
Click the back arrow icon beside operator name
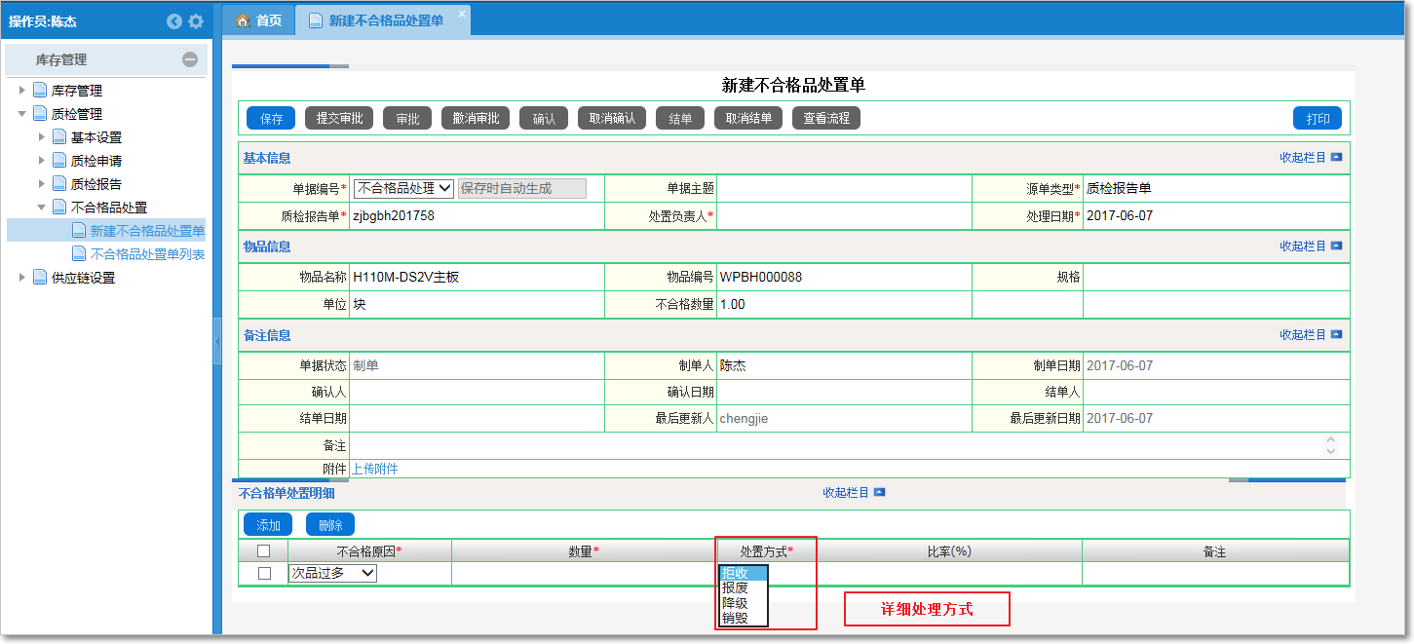(x=174, y=21)
